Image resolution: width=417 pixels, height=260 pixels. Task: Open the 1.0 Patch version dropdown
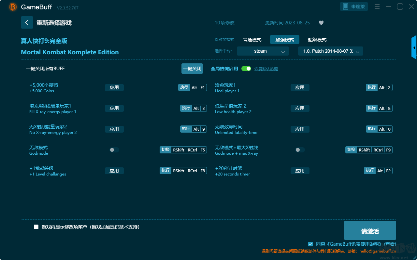[331, 51]
